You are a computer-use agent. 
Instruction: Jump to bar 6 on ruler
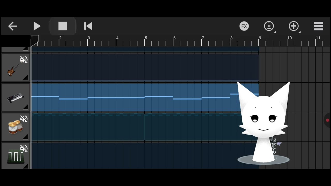tap(174, 38)
